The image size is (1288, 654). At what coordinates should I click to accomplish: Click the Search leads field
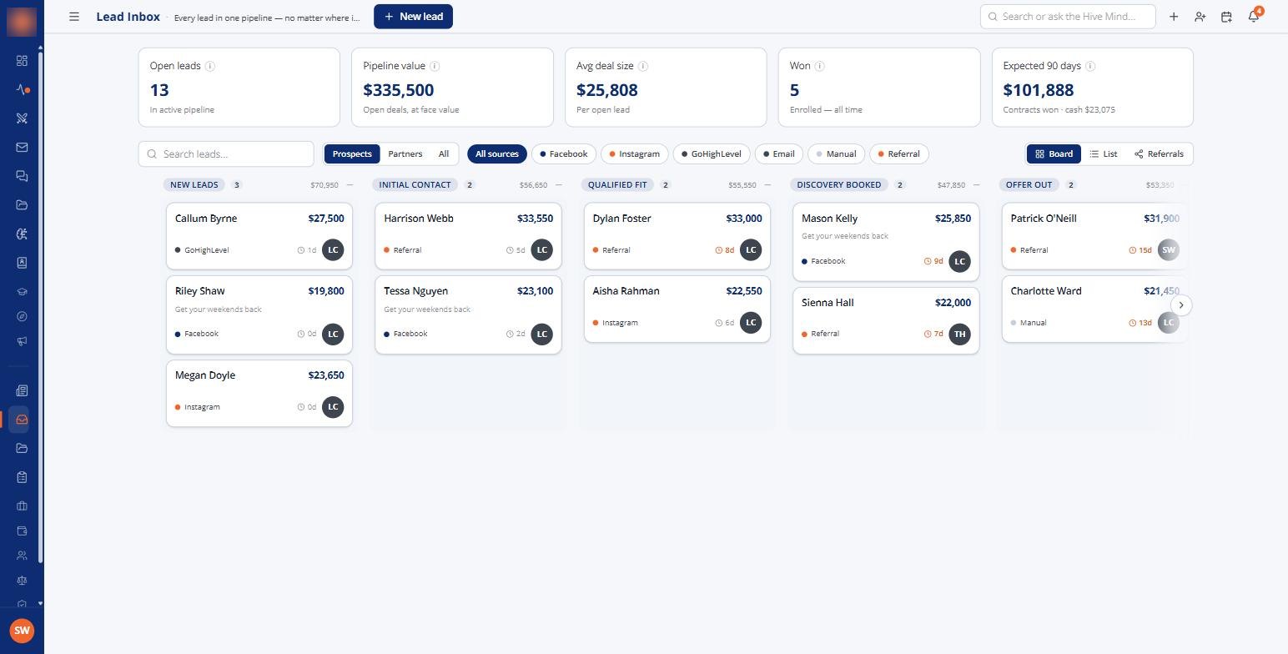point(226,154)
